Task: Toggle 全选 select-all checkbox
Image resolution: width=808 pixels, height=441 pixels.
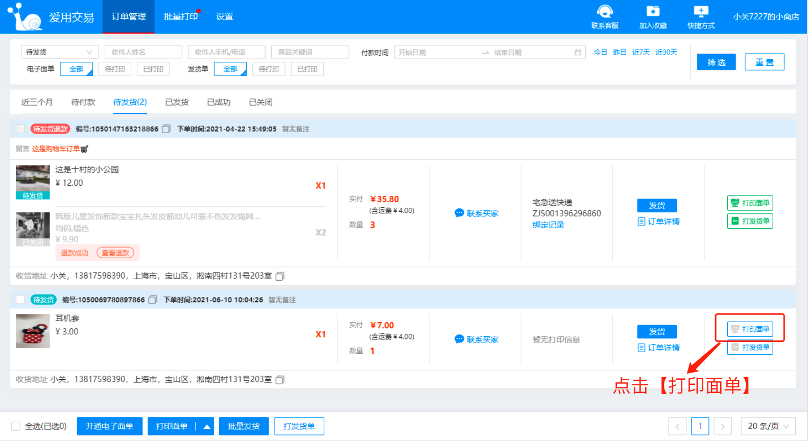Action: click(x=16, y=426)
